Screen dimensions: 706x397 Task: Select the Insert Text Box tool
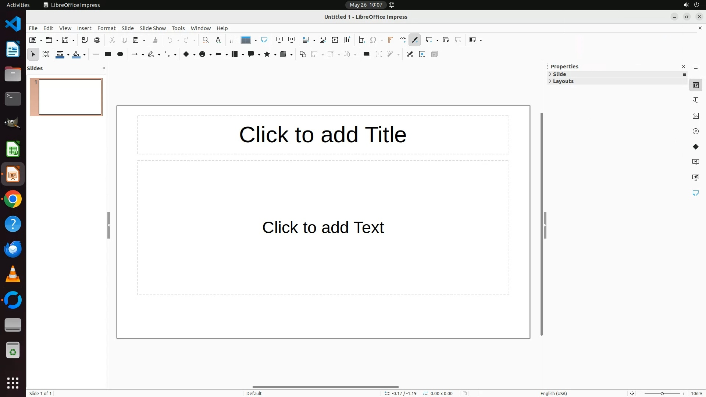click(x=362, y=40)
